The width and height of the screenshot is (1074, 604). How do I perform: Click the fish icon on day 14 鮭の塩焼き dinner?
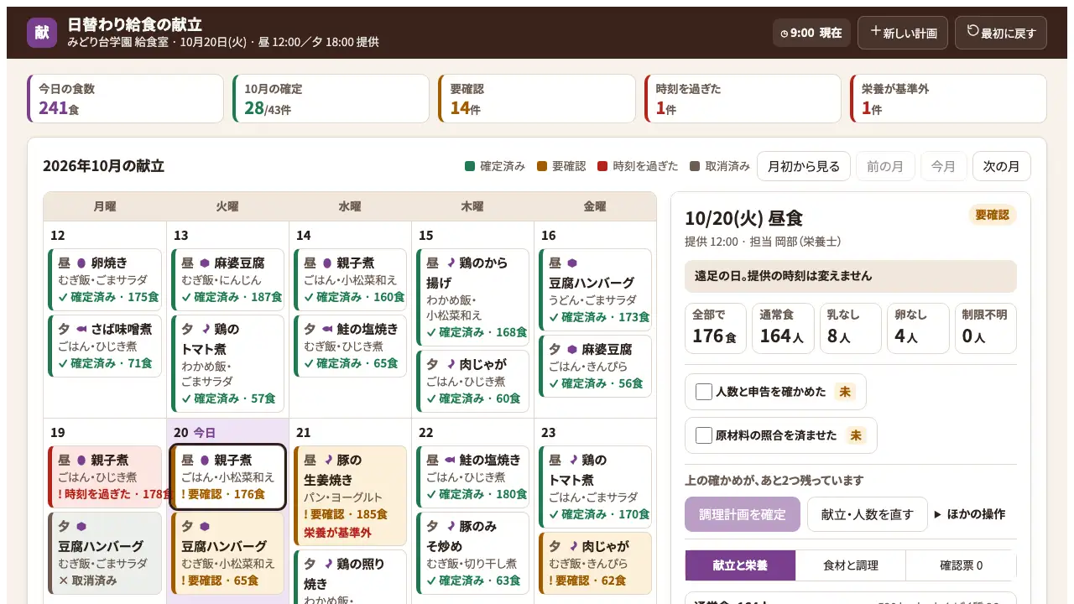click(327, 329)
